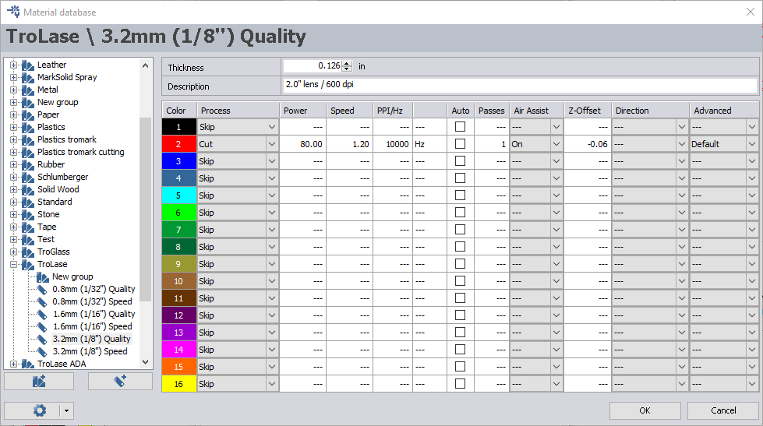This screenshot has width=763, height=426.
Task: Enable Auto checkbox for color 5
Action: click(x=460, y=195)
